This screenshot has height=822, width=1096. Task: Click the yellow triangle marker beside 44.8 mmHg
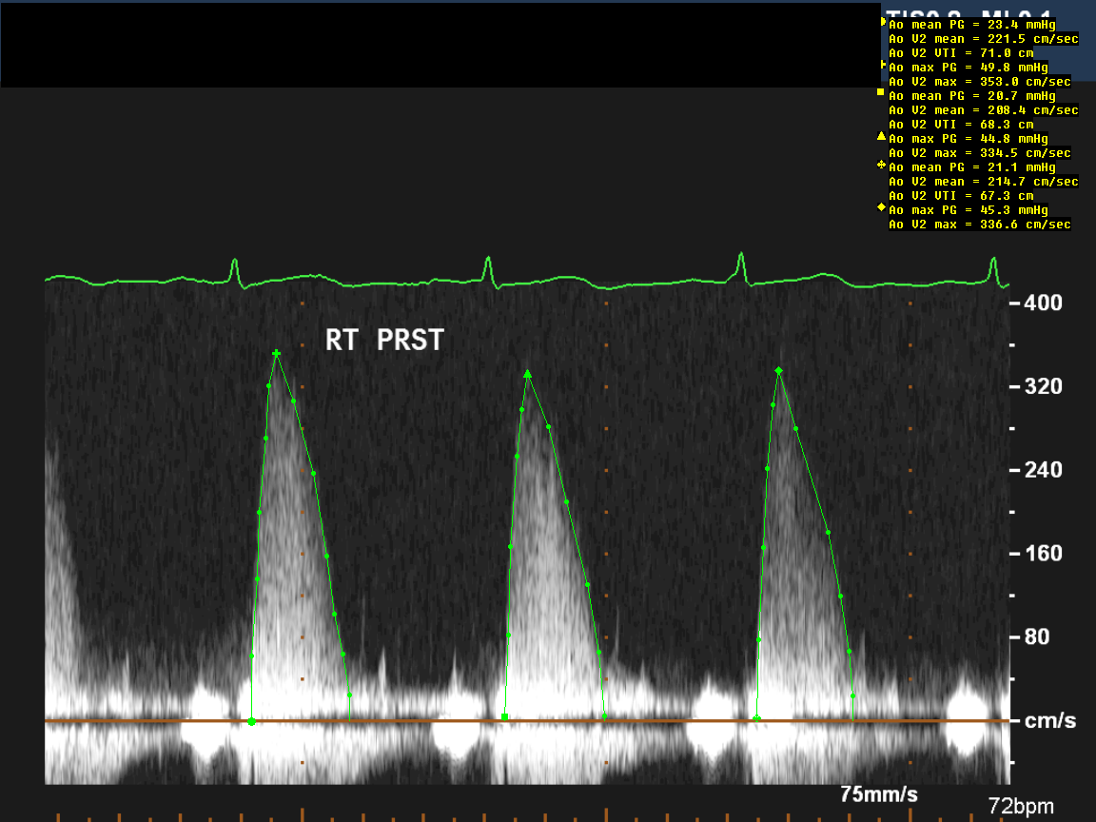pyautogui.click(x=881, y=137)
